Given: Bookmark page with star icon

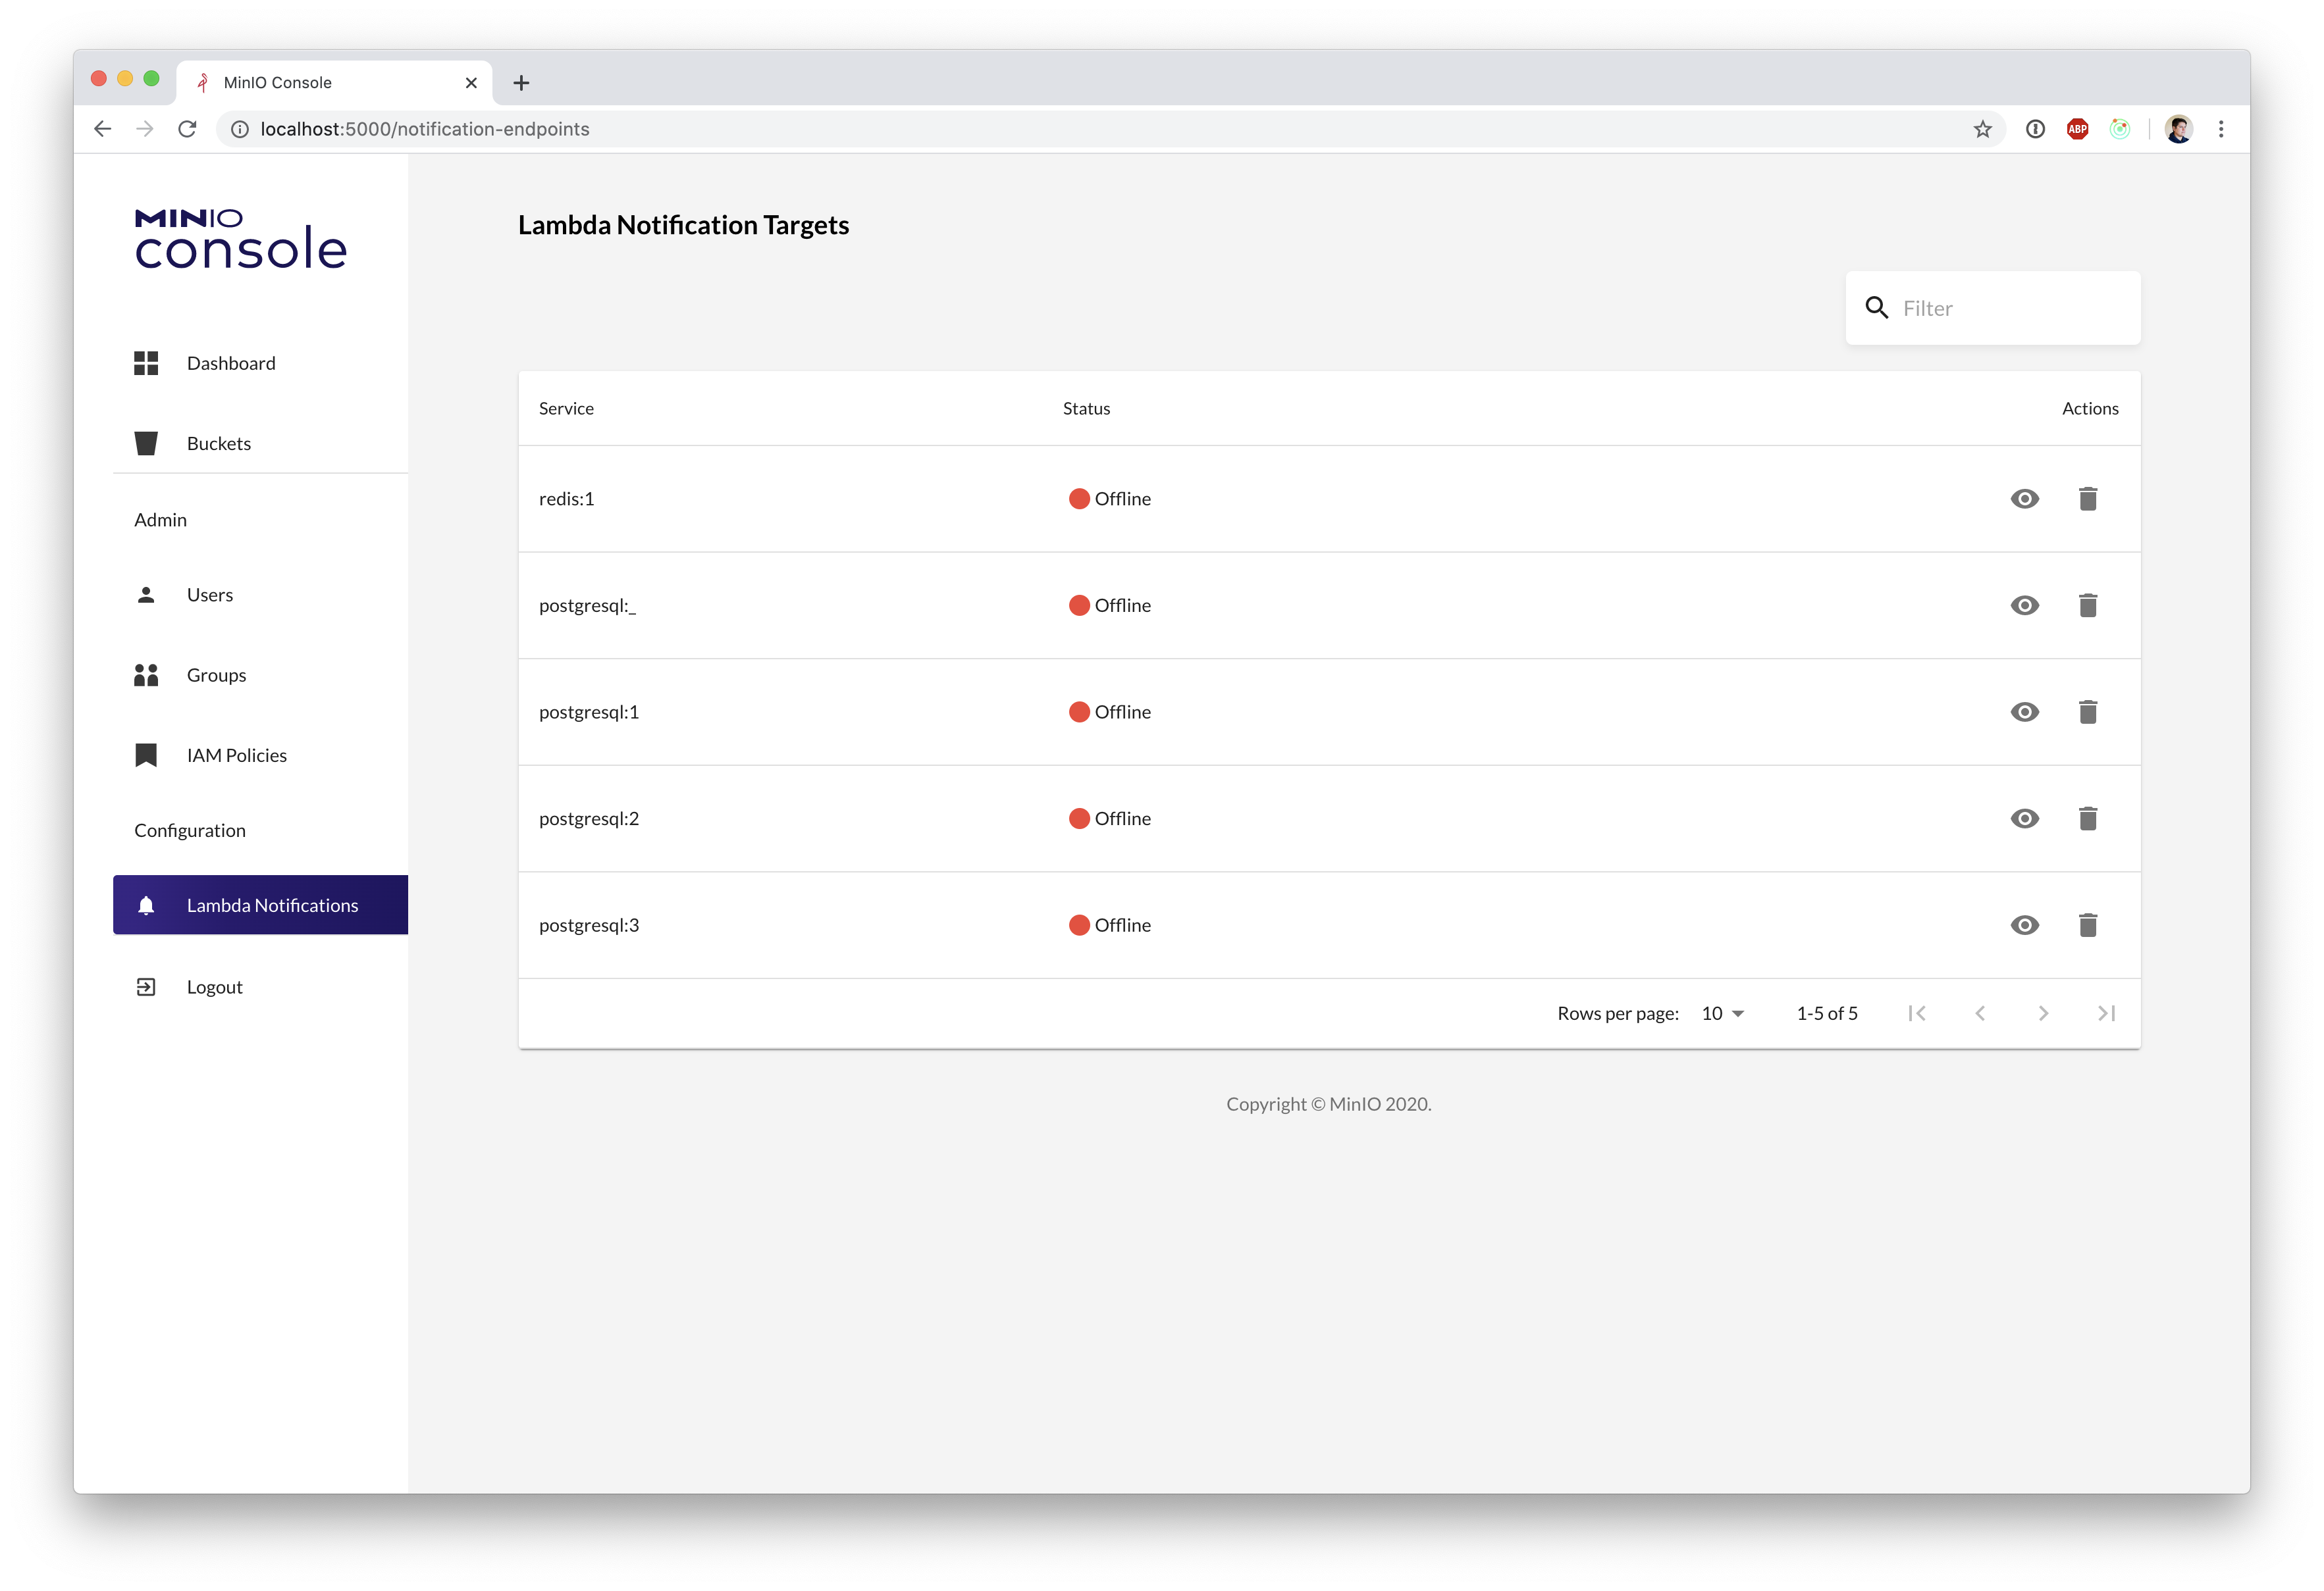Looking at the screenshot, I should [1982, 129].
